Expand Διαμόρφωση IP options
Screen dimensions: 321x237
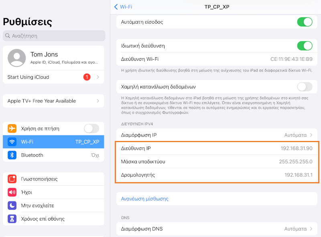216,135
